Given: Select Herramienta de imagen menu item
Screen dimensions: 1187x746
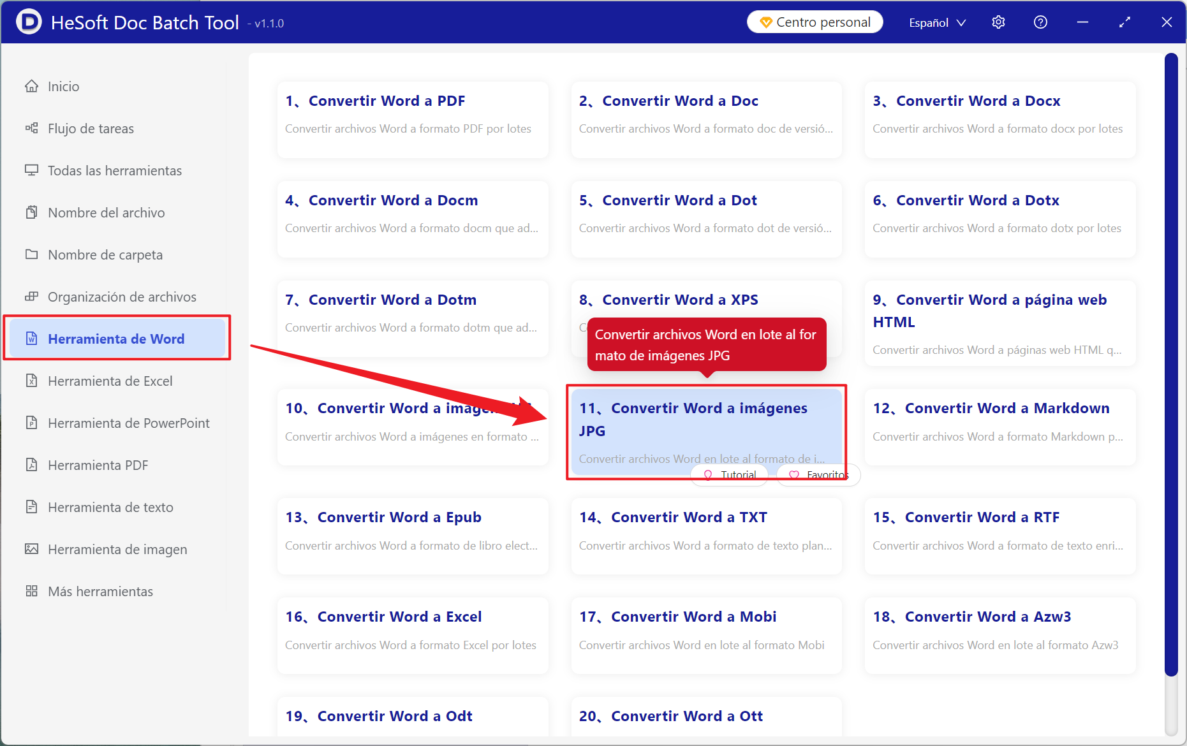Looking at the screenshot, I should (x=116, y=549).
